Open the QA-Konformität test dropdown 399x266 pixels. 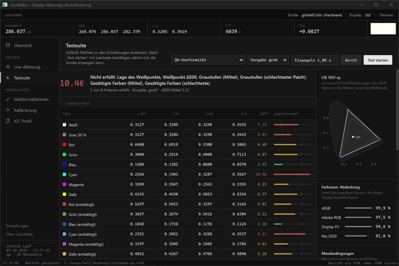[209, 60]
